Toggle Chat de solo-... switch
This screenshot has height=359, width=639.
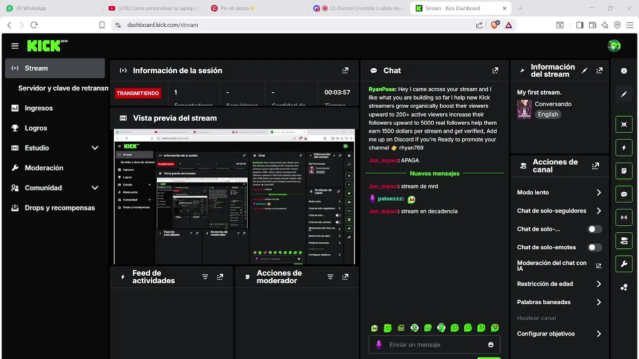pyautogui.click(x=595, y=229)
